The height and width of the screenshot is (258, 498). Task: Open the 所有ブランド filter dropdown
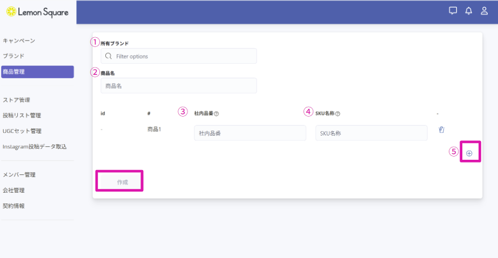[179, 56]
